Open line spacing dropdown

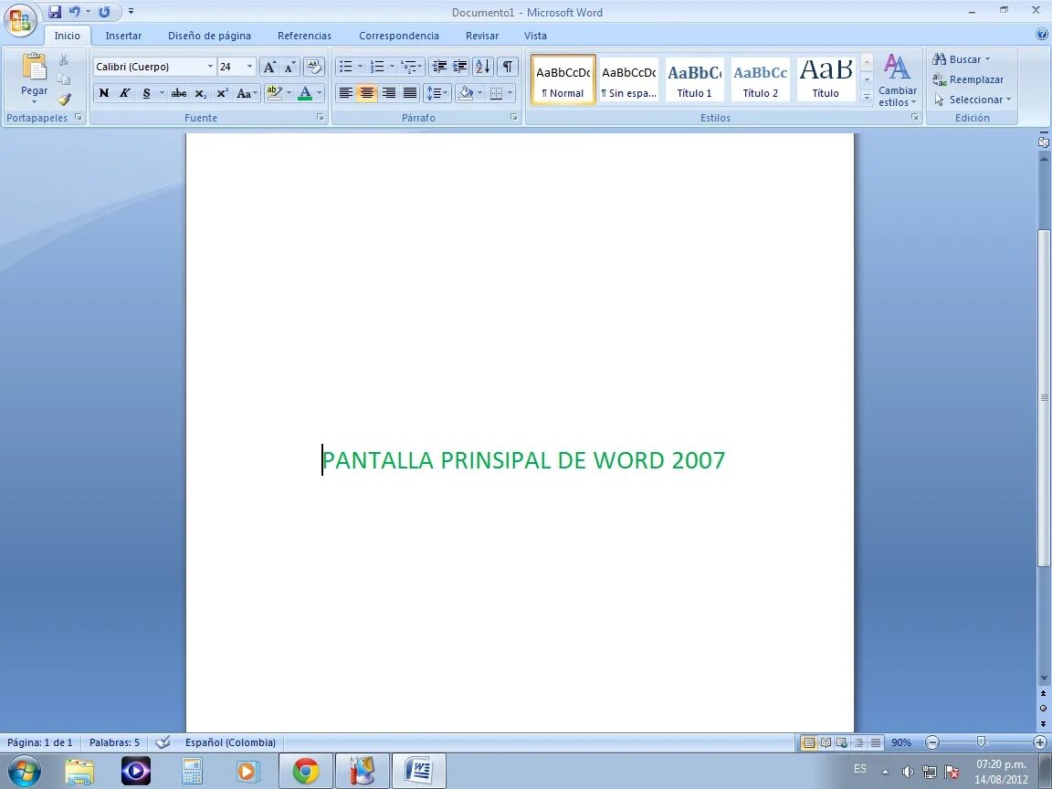[437, 93]
